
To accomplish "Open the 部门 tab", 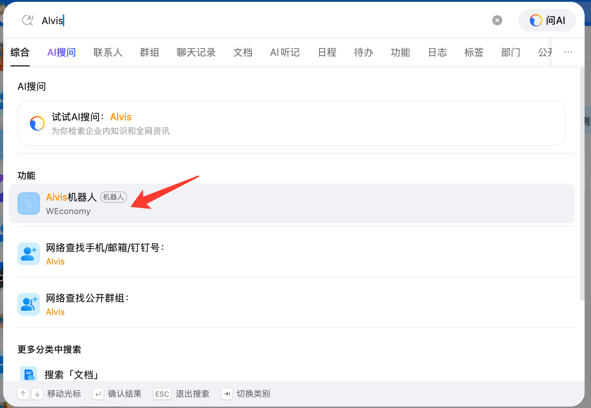I will coord(511,53).
